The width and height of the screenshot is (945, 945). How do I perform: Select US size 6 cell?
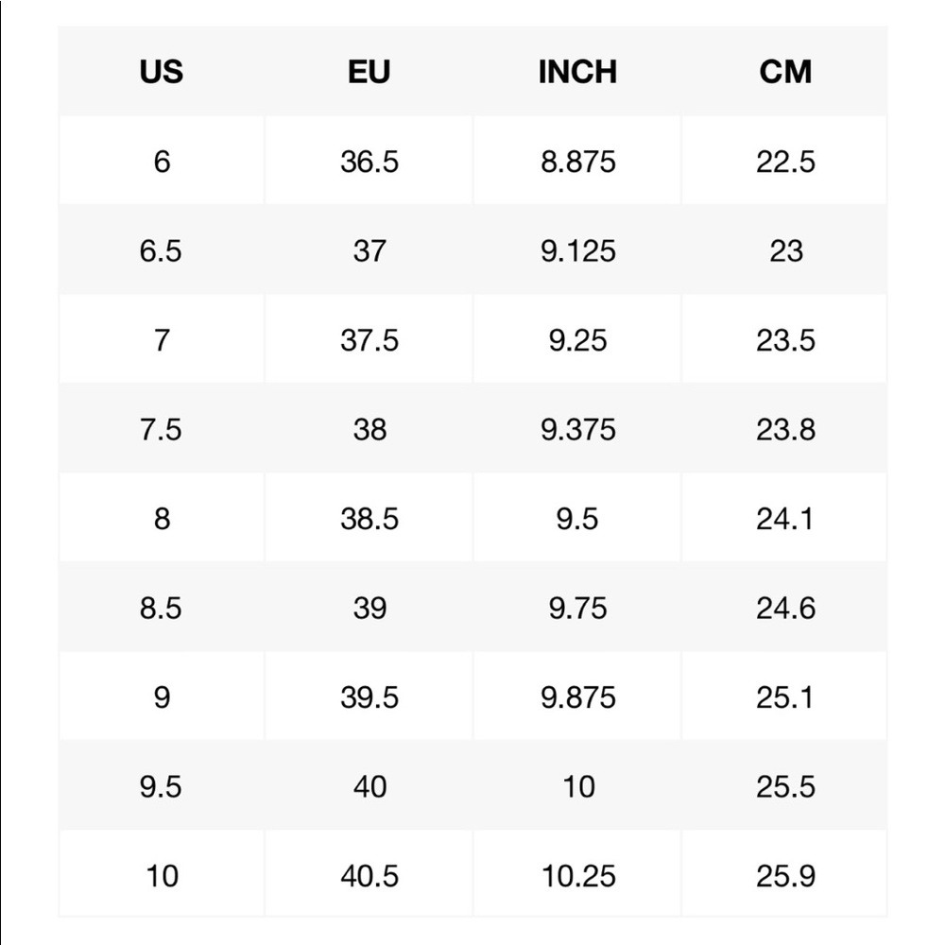coord(162,161)
